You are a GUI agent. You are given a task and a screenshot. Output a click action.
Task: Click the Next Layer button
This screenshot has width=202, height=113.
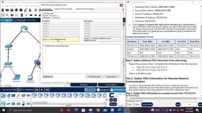tap(112, 77)
